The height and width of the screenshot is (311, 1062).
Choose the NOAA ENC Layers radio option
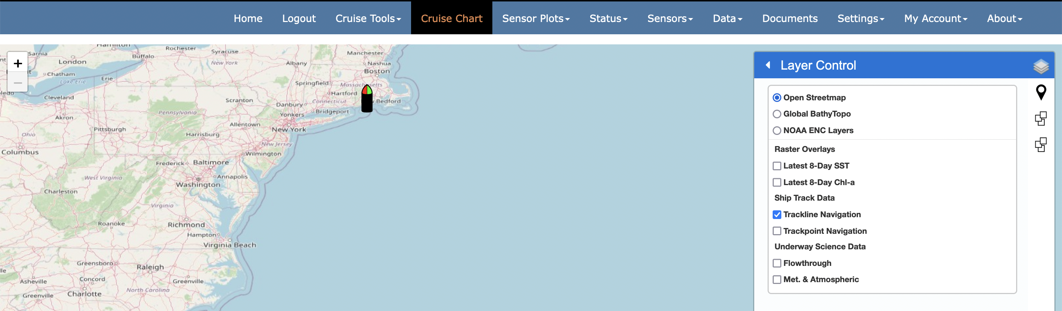tap(777, 131)
